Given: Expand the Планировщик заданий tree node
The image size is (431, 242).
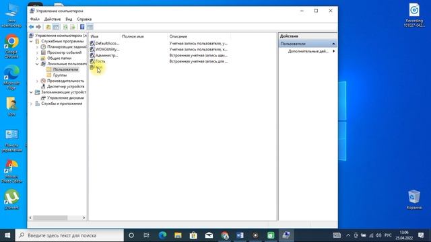Looking at the screenshot, I should click(x=37, y=47).
